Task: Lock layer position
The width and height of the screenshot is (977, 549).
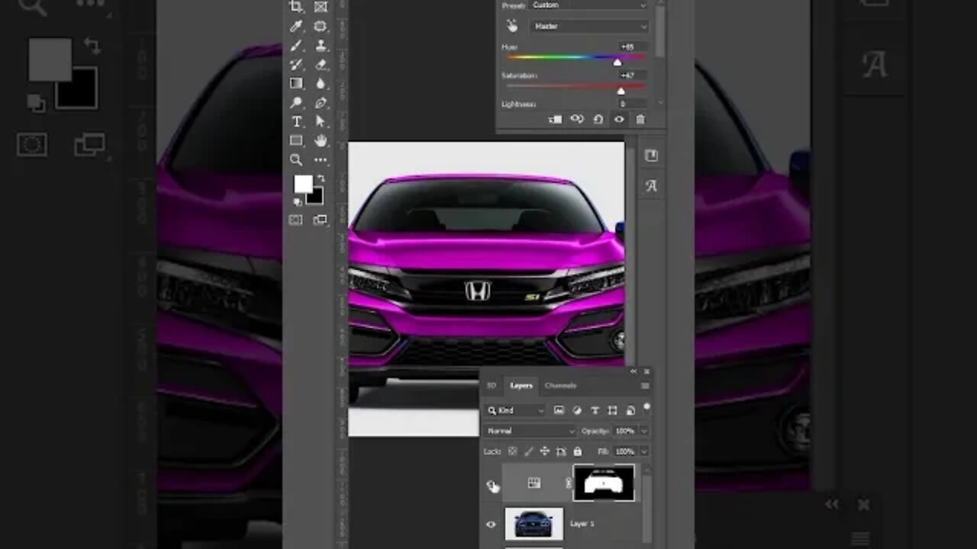Action: point(544,451)
